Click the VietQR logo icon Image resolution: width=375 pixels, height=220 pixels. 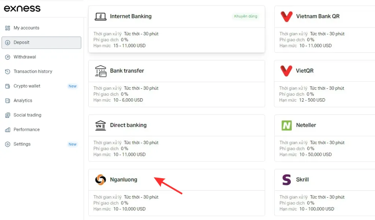(x=287, y=71)
